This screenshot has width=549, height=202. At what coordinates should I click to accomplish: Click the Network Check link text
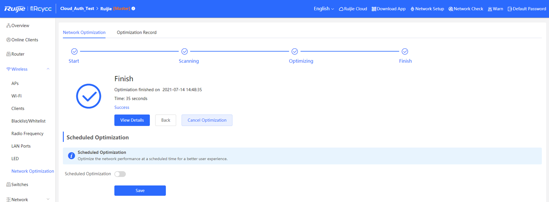pyautogui.click(x=468, y=9)
